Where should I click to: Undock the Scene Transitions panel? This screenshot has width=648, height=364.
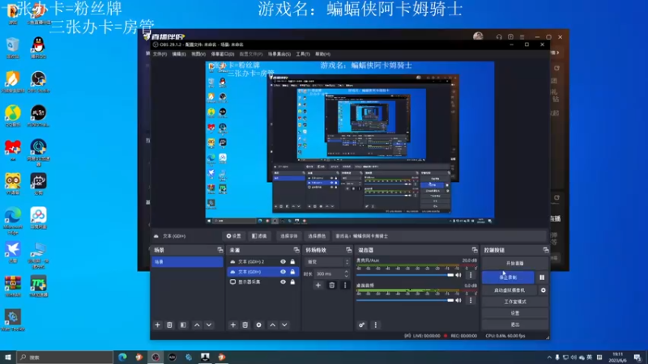point(349,250)
